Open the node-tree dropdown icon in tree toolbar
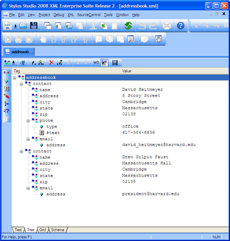 click(41, 63)
